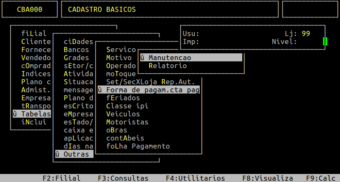Click F8:Visualiza shortcut label
Screen dimensions: 340x182
click(267, 178)
